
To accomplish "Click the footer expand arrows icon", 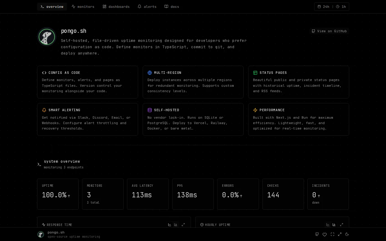I will point(340,234).
